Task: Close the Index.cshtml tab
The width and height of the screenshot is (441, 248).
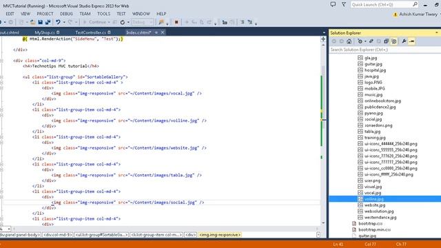Action: click(x=163, y=32)
